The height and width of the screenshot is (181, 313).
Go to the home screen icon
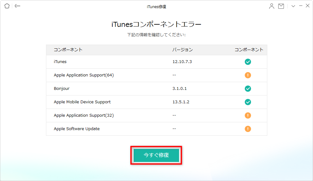[x=7, y=6]
